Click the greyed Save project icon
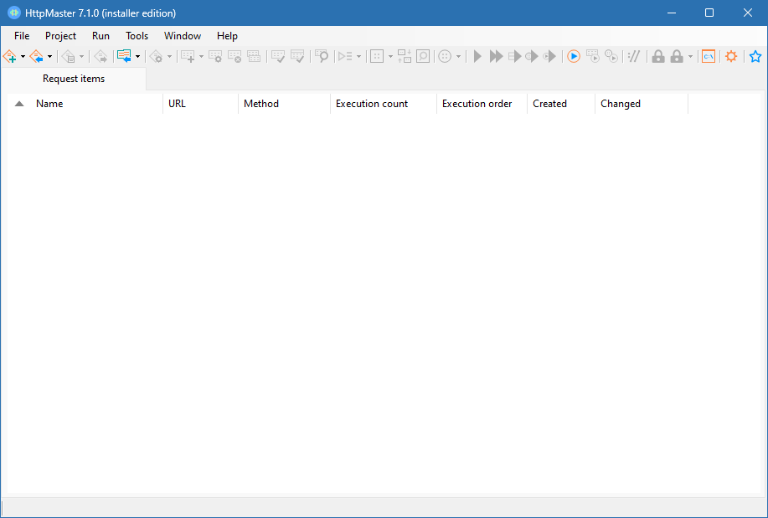The height and width of the screenshot is (518, 768). pos(69,57)
